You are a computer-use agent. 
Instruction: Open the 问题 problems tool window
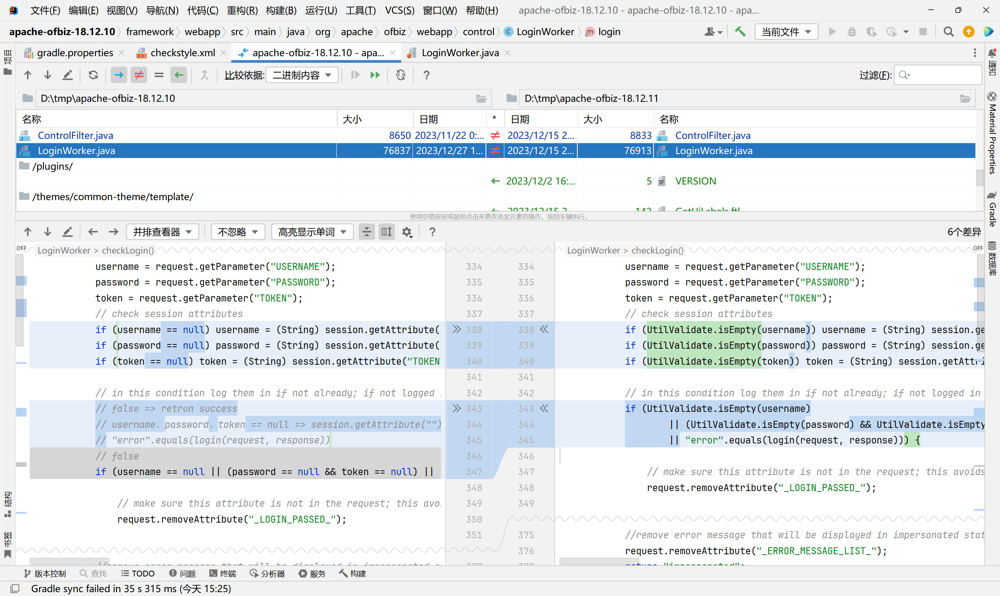coord(182,573)
